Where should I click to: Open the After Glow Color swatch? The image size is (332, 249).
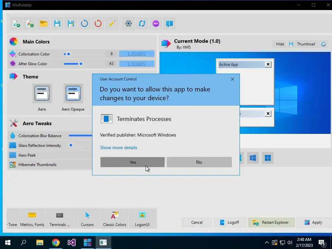[x=136, y=64]
